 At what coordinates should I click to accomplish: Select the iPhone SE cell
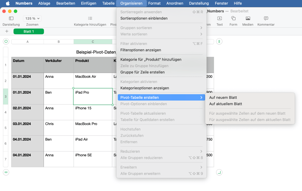coord(93,159)
